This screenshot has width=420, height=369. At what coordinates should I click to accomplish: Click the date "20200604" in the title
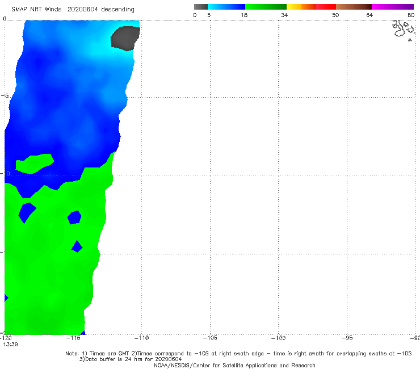click(83, 10)
